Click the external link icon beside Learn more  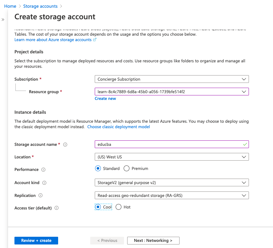point(95,40)
